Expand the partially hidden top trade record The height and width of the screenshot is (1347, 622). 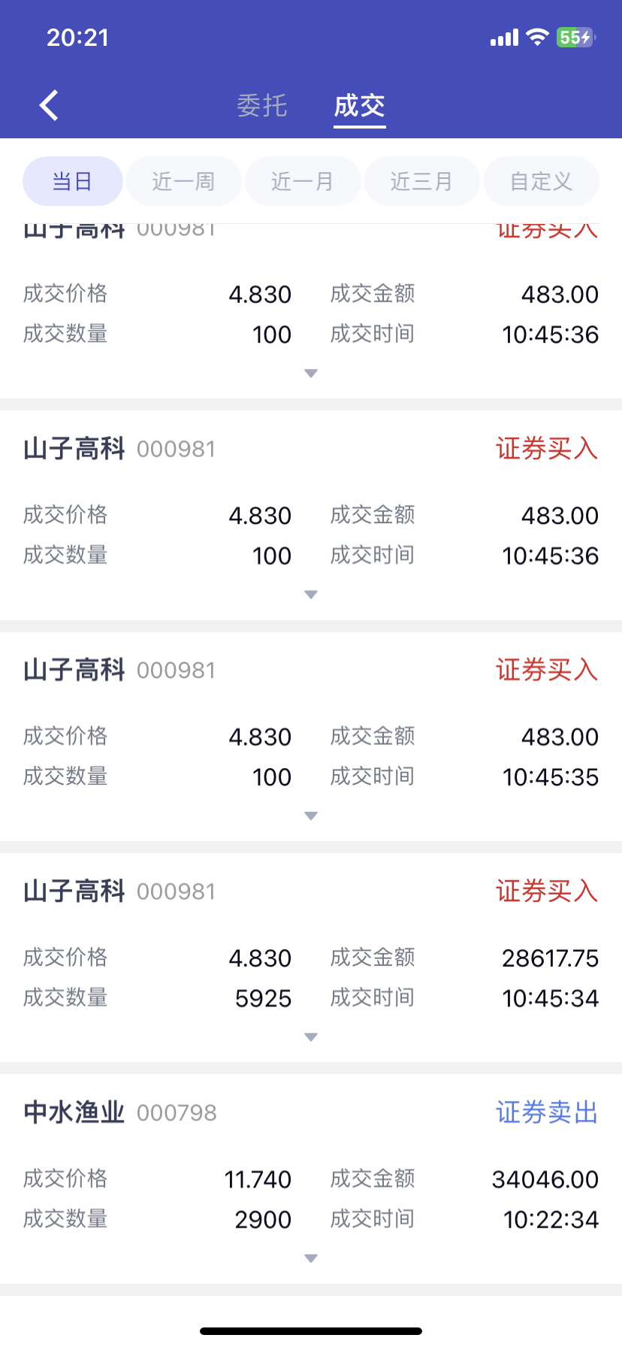[x=311, y=374]
